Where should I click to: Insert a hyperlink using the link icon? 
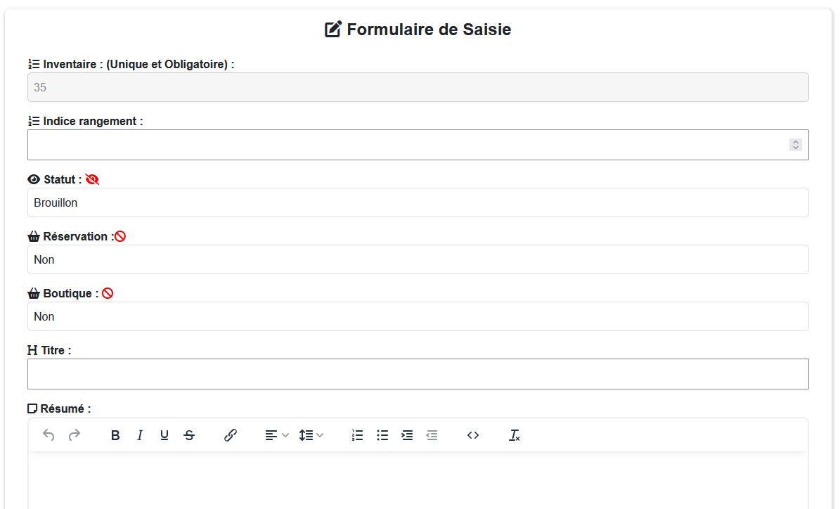[231, 435]
